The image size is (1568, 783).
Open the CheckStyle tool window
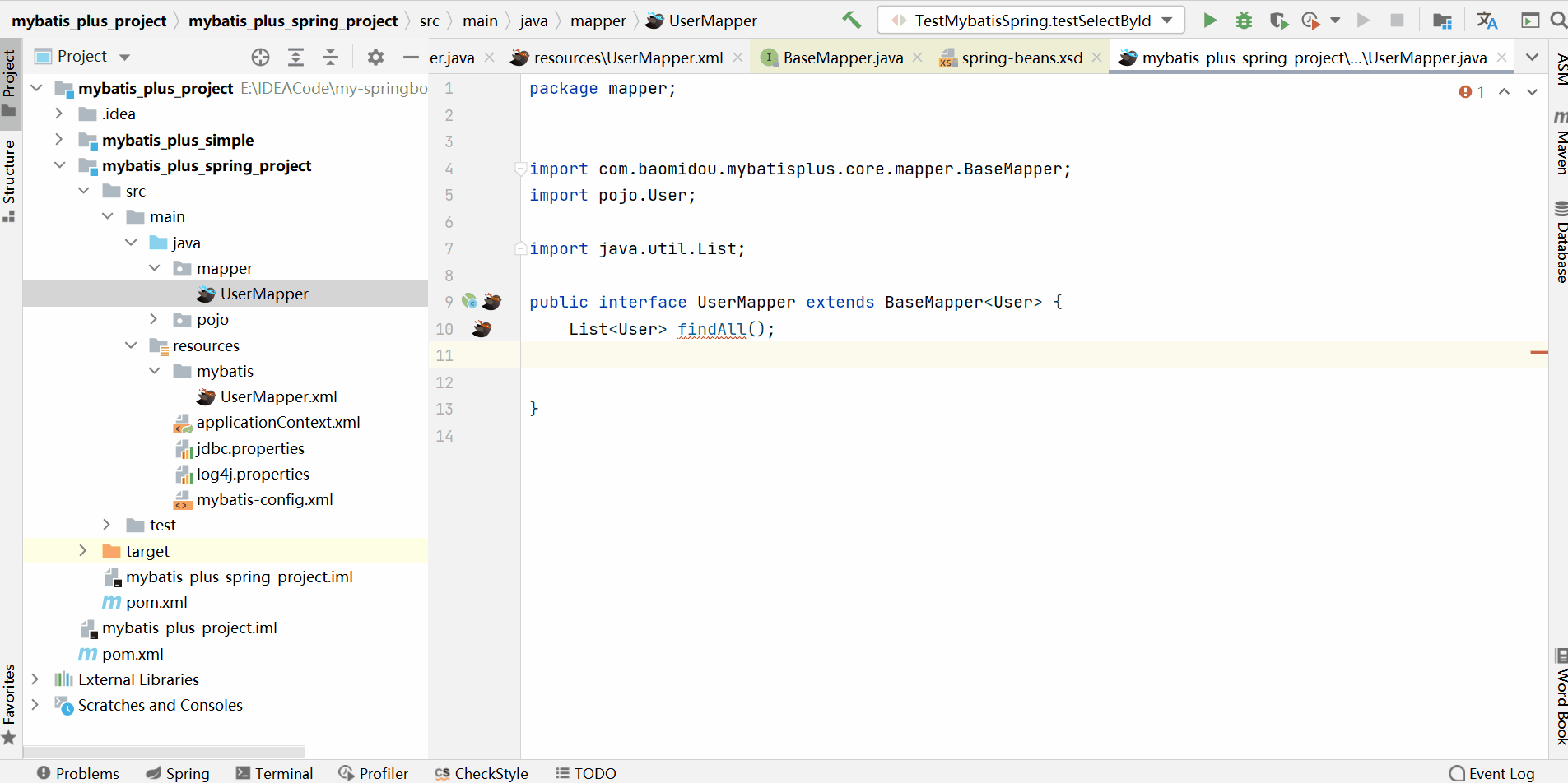tap(482, 773)
